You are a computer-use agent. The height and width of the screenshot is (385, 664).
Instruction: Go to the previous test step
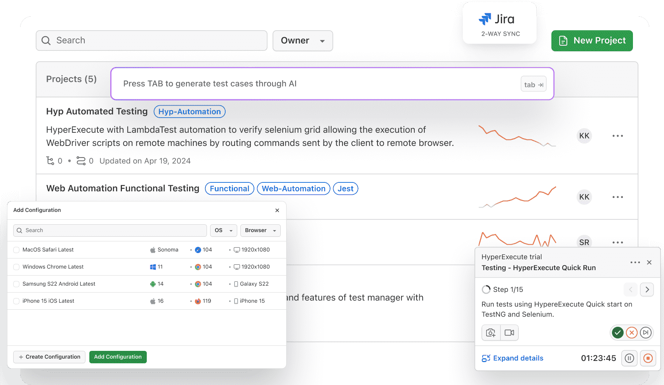(x=631, y=290)
